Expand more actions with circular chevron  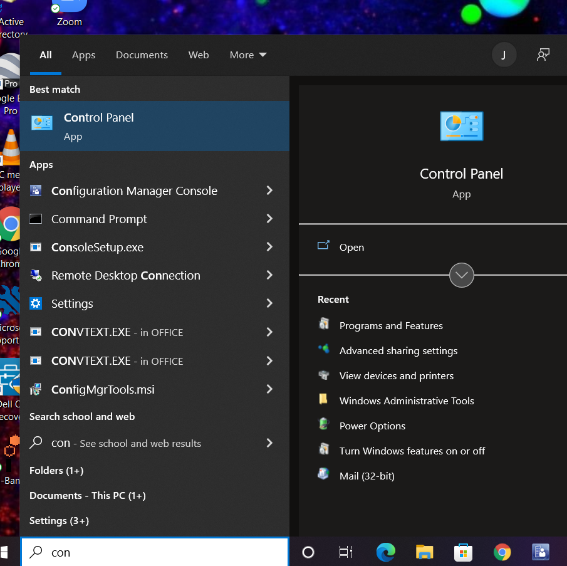461,275
